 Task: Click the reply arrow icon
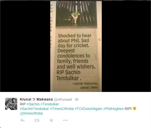click(x=22, y=120)
